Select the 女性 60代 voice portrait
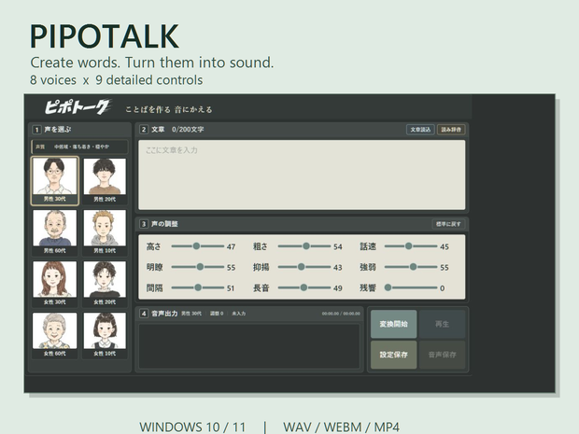579x434 pixels. coord(55,335)
